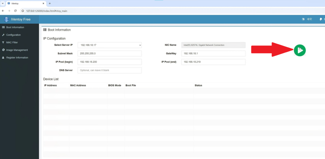
Task: Open Image Management in sidebar
Action: click(x=17, y=50)
